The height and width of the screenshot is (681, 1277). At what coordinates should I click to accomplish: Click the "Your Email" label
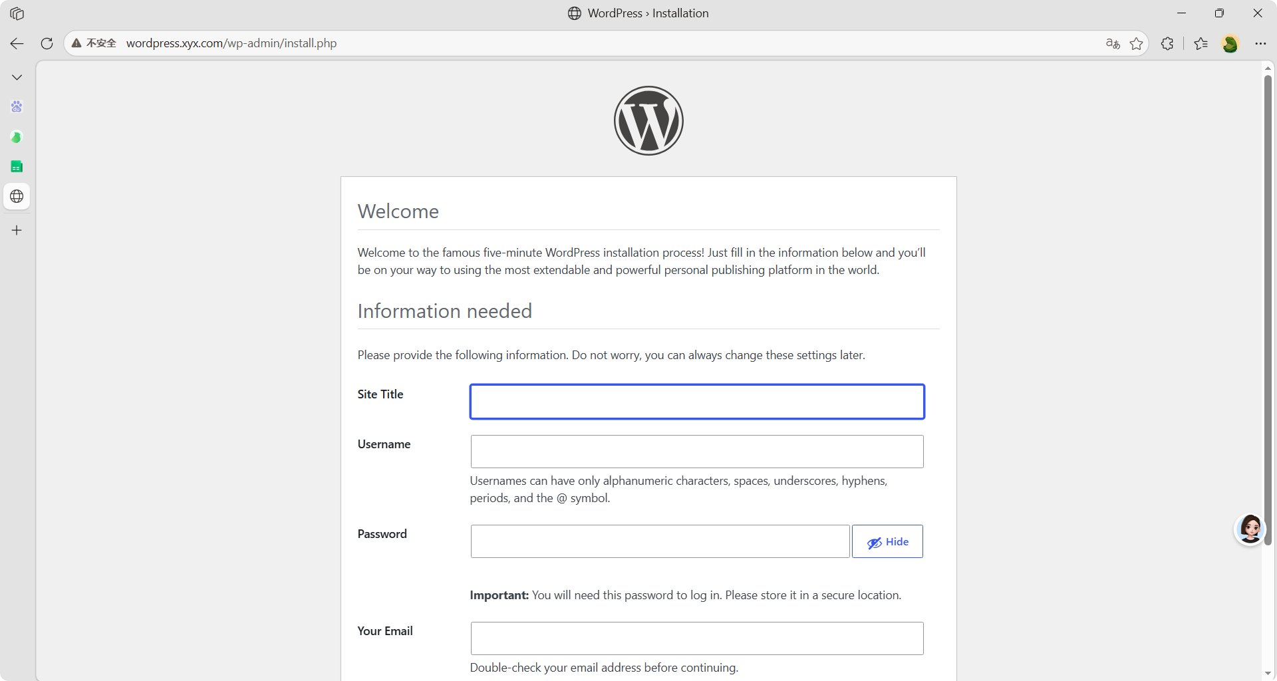point(385,631)
